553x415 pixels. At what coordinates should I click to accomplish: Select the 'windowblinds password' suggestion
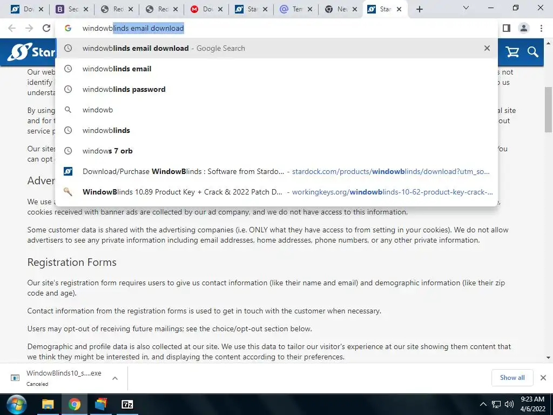pyautogui.click(x=276, y=89)
